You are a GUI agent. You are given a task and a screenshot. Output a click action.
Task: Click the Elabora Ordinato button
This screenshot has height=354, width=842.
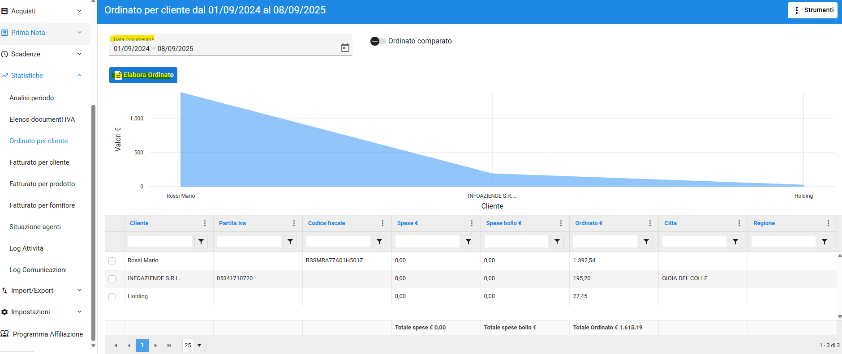pos(143,75)
